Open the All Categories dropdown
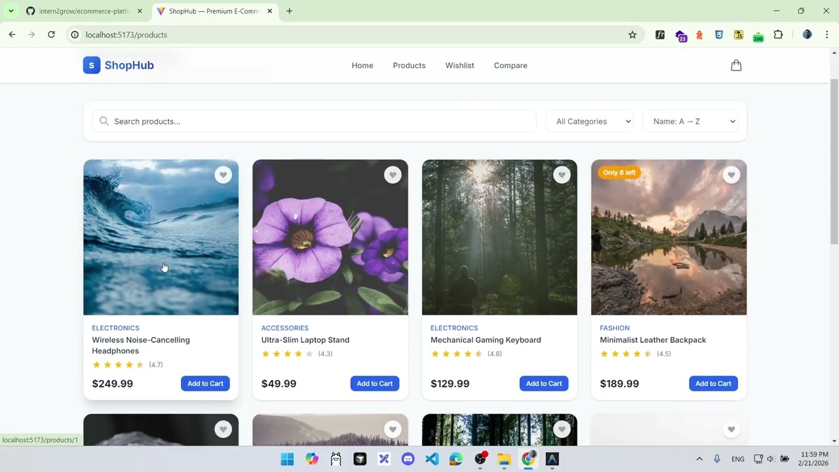Screen dimensions: 839x472 590,121
